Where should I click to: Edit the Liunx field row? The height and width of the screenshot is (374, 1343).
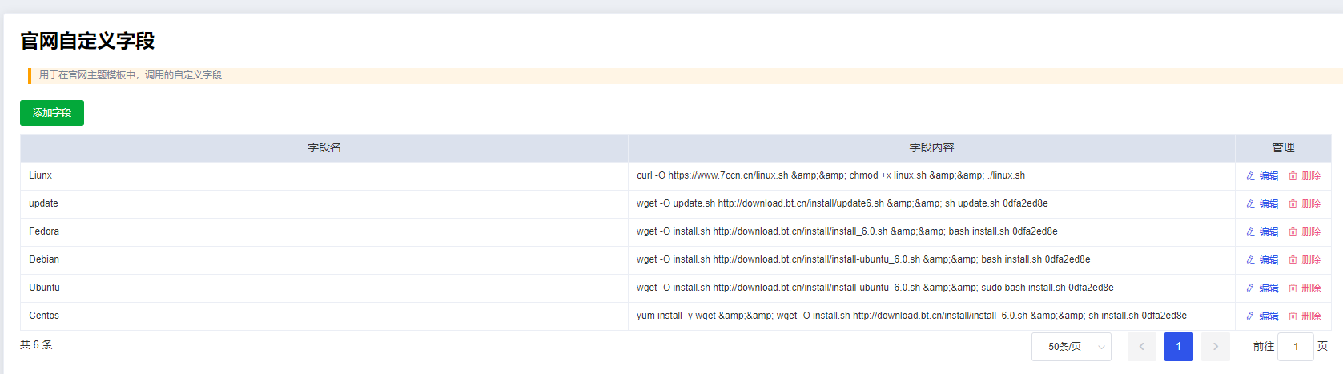pos(1262,176)
